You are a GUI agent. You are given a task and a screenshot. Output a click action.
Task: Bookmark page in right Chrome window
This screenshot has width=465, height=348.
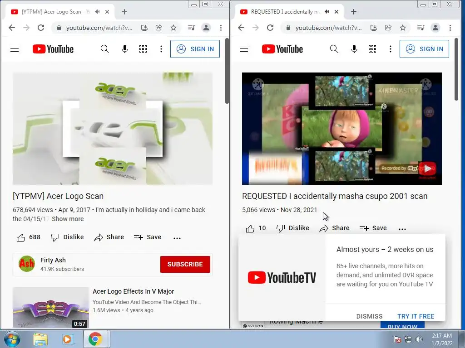(403, 28)
